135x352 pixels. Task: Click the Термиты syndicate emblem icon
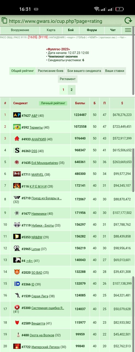[17, 127]
